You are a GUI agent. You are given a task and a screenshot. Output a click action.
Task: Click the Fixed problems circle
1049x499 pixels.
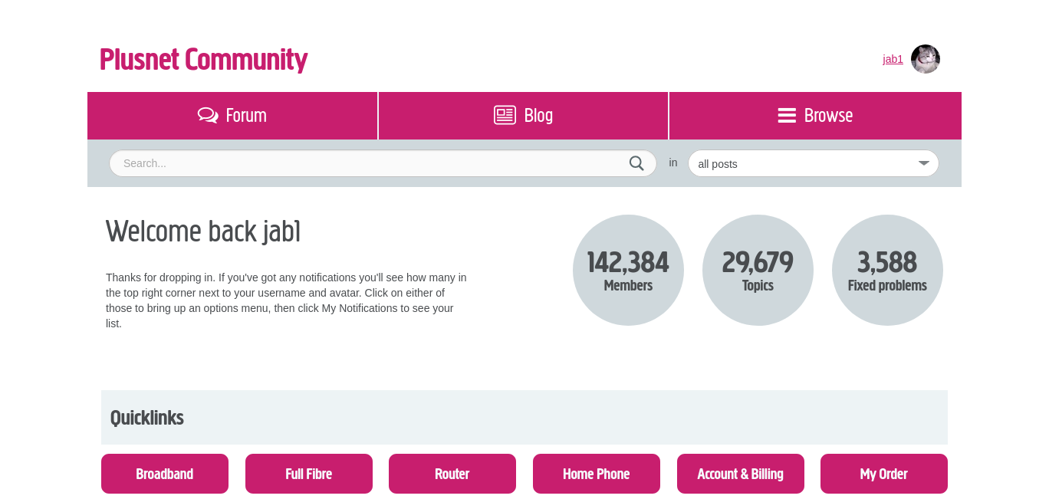(887, 270)
